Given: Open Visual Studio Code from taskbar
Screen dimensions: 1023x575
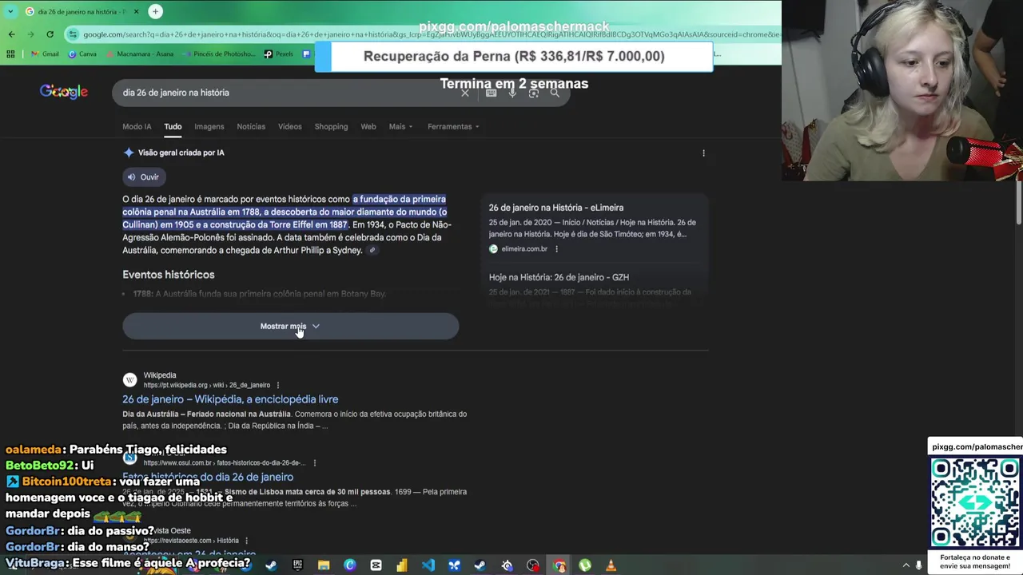Looking at the screenshot, I should click(428, 565).
